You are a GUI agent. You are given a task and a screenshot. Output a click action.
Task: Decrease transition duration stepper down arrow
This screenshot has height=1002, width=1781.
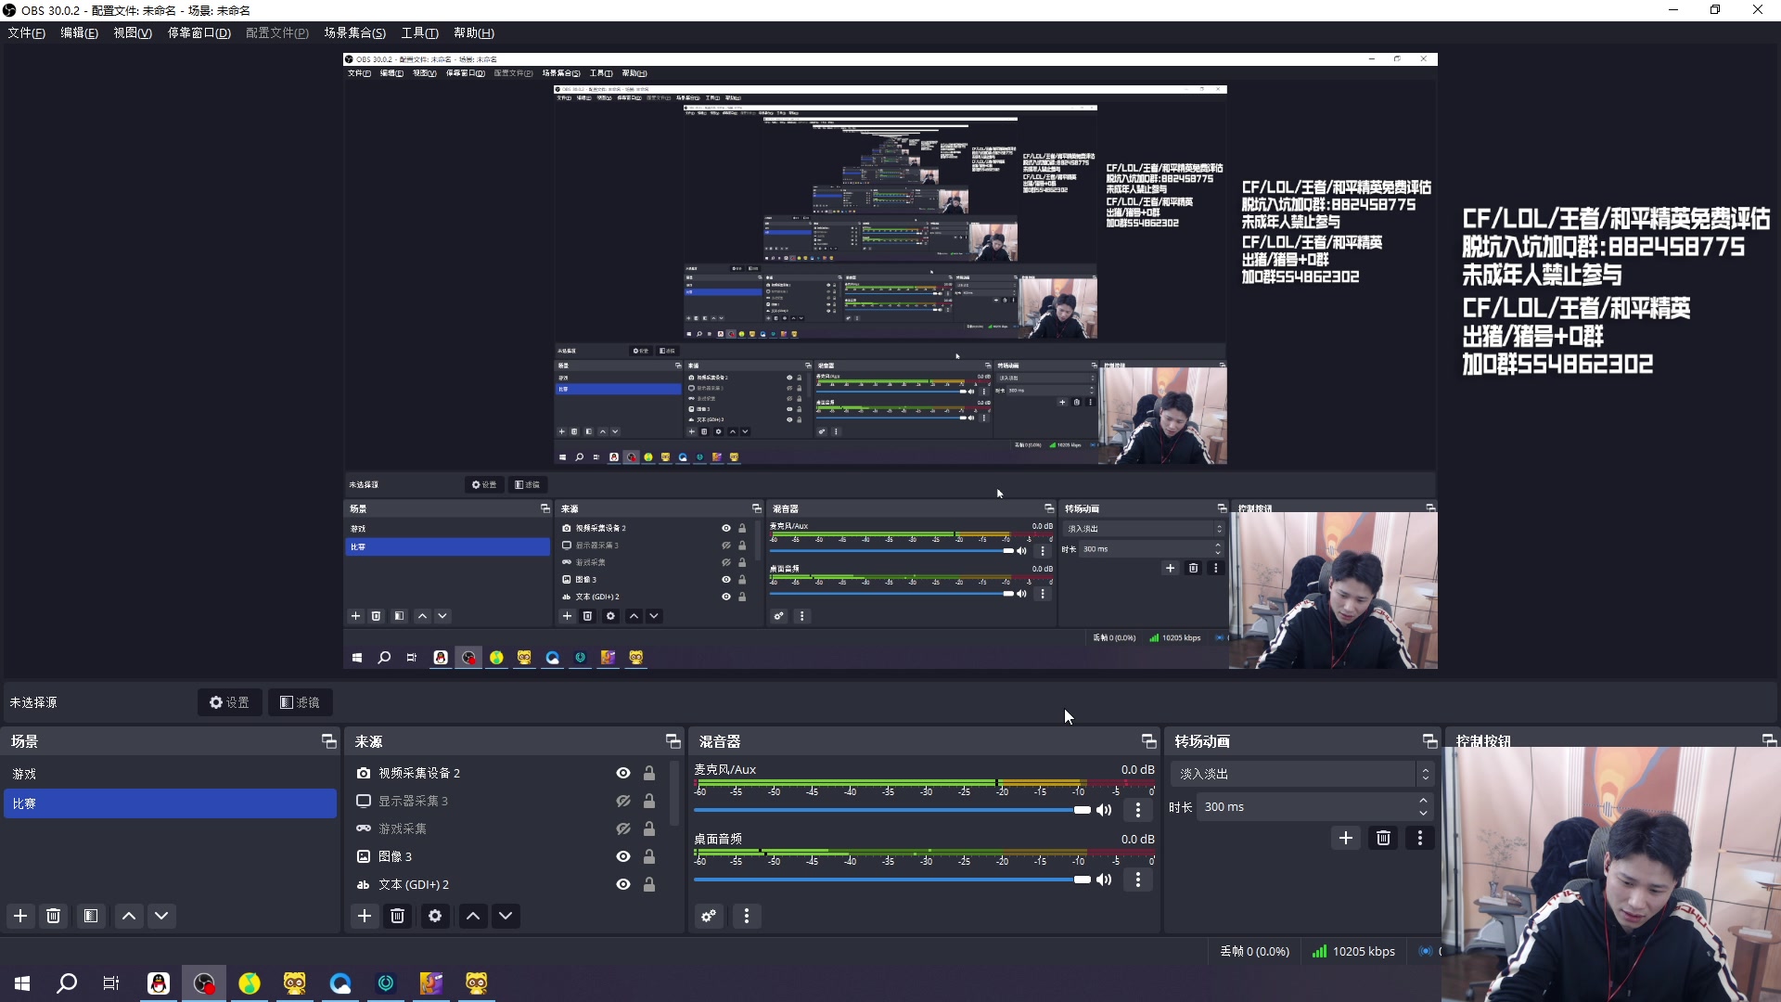point(1423,814)
